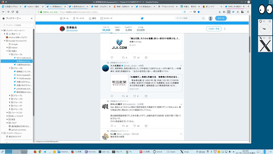The height and width of the screenshot is (154, 273).
Task: Click the 暇 avatar profile picture
Action: [105, 107]
